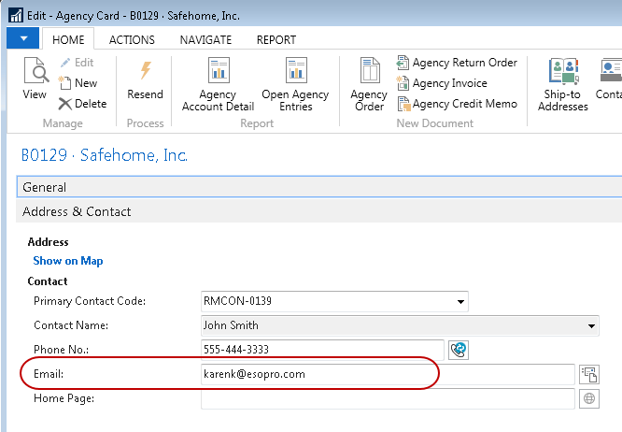Switch to the NAVIGATE ribbon tab
The image size is (622, 432).
point(205,40)
